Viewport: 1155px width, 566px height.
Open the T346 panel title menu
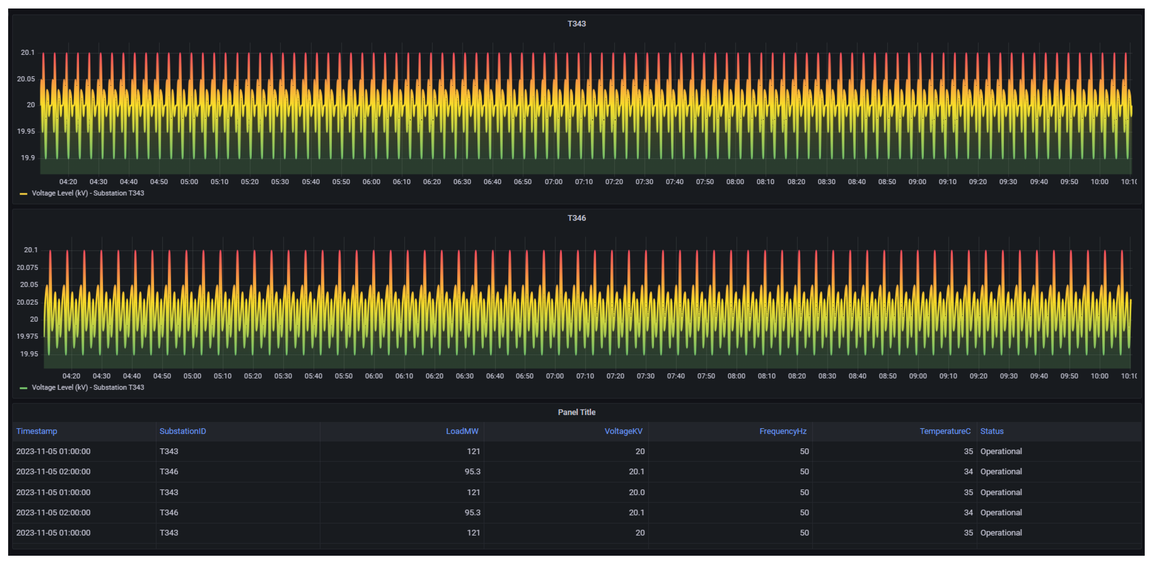tap(576, 218)
